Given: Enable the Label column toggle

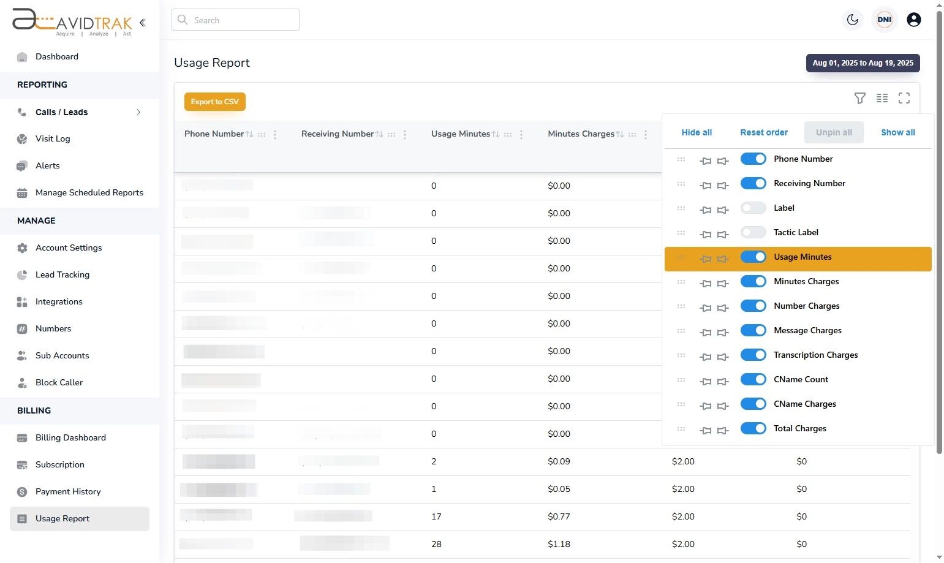Looking at the screenshot, I should 753,208.
